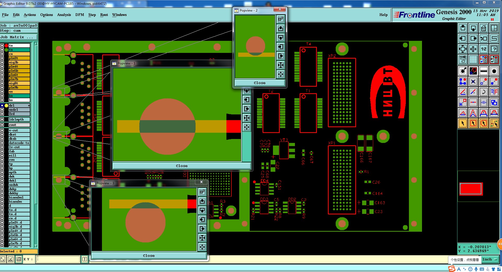The image size is (502, 272).
Task: Click the yellow color dot of layer drl
Action: (6, 106)
